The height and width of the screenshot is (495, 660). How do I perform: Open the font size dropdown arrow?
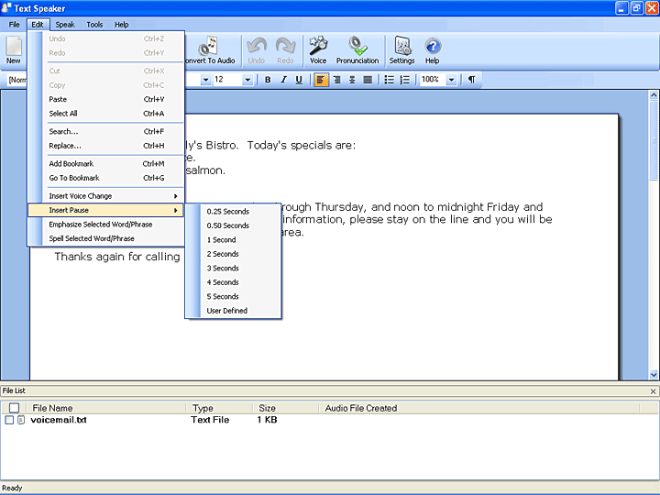(x=247, y=80)
